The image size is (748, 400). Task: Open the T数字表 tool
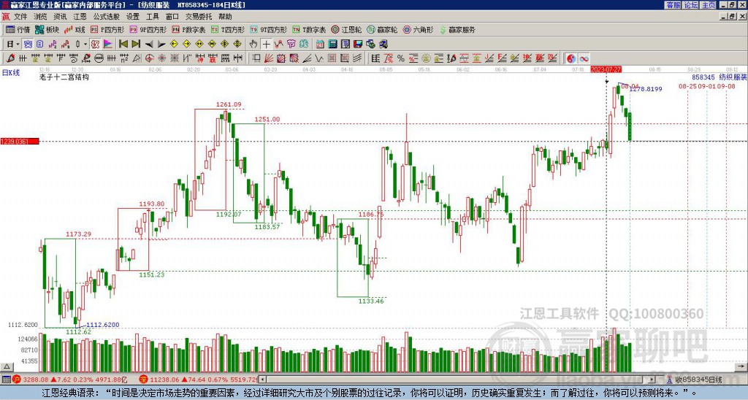pos(309,29)
